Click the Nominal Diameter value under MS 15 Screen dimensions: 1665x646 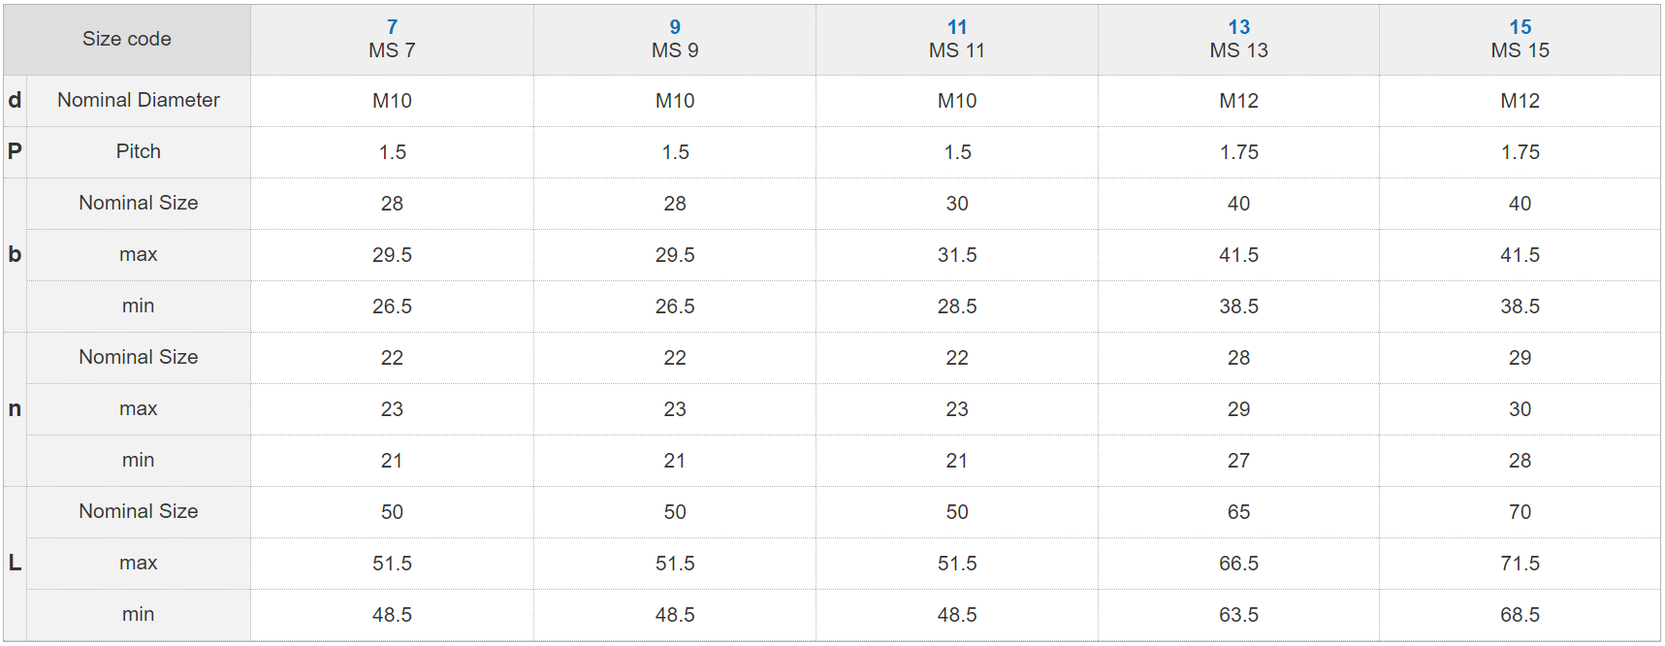1520,101
